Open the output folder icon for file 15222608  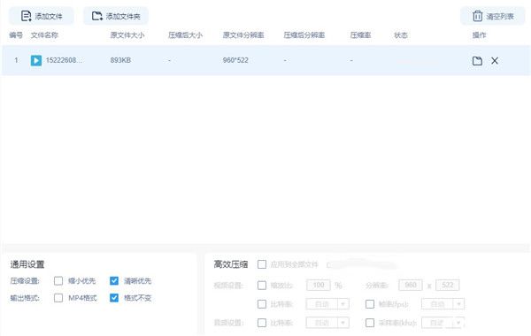click(x=477, y=61)
